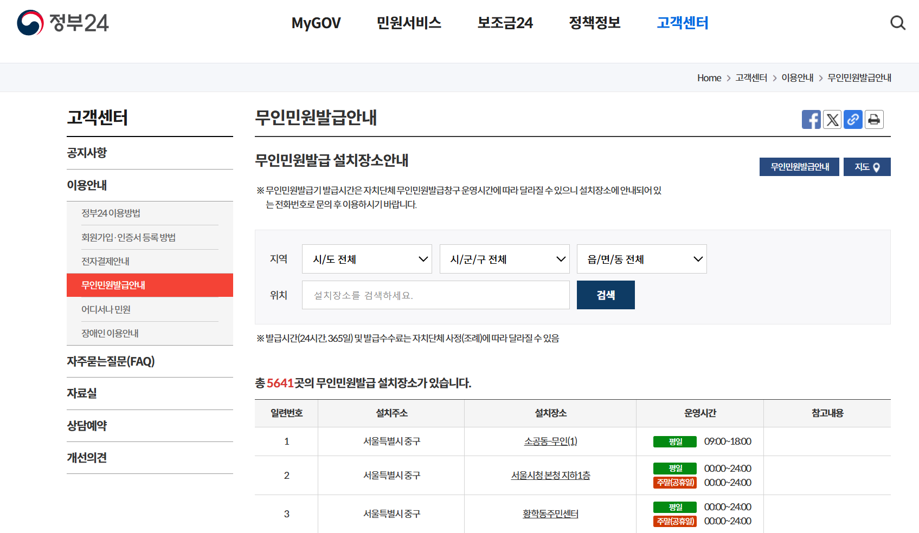Open the 읍/면/동 전체 dropdown

[x=642, y=259]
